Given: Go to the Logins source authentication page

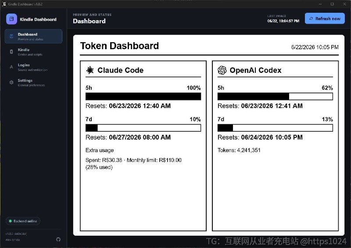Looking at the screenshot, I should tap(33, 67).
